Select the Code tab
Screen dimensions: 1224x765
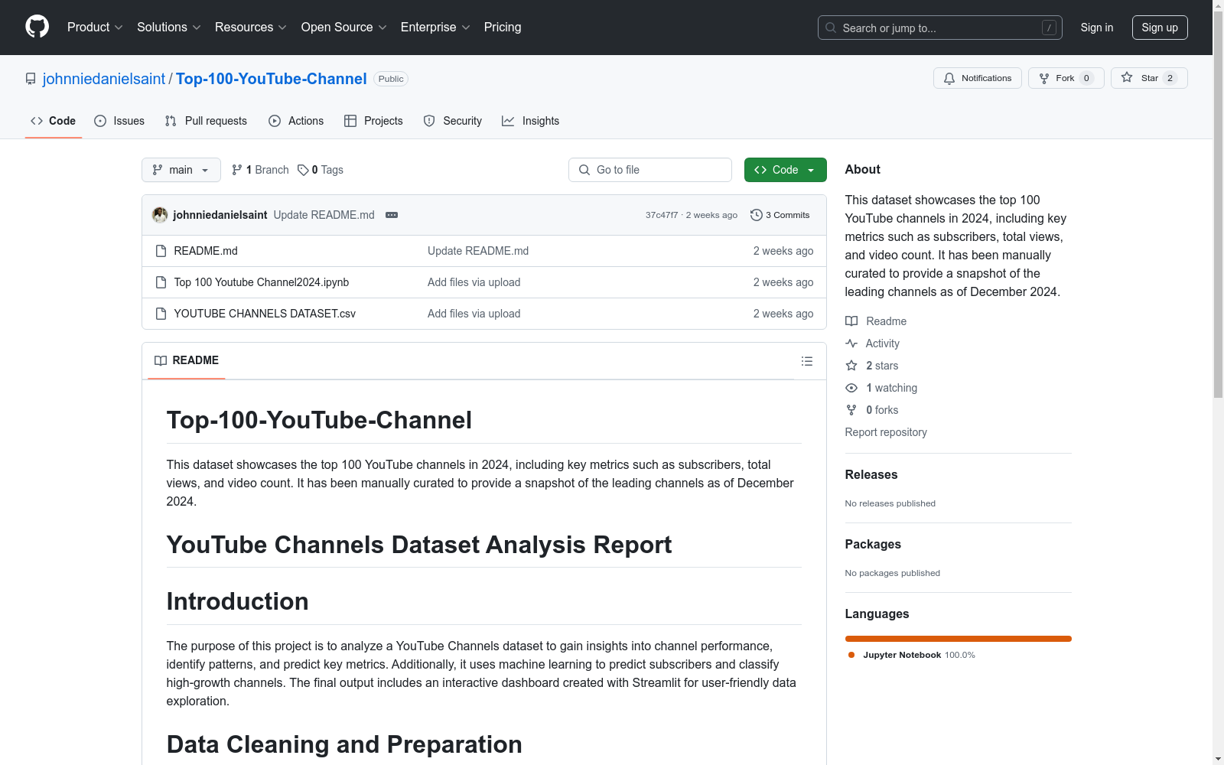tap(54, 121)
